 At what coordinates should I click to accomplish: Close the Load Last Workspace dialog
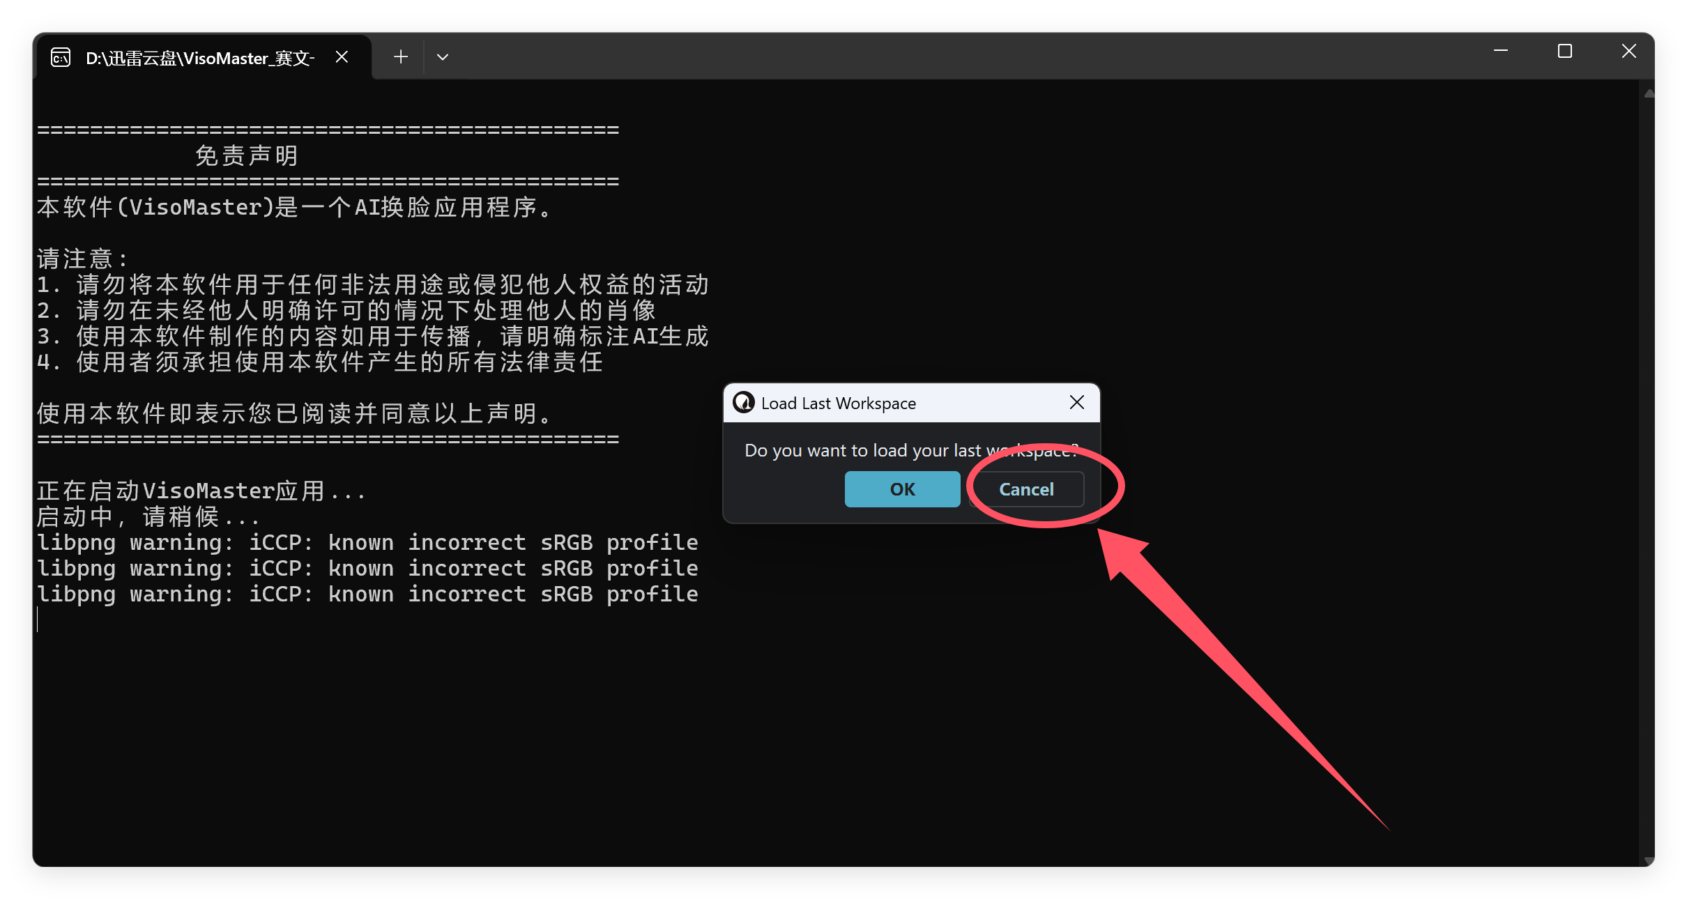(1076, 402)
